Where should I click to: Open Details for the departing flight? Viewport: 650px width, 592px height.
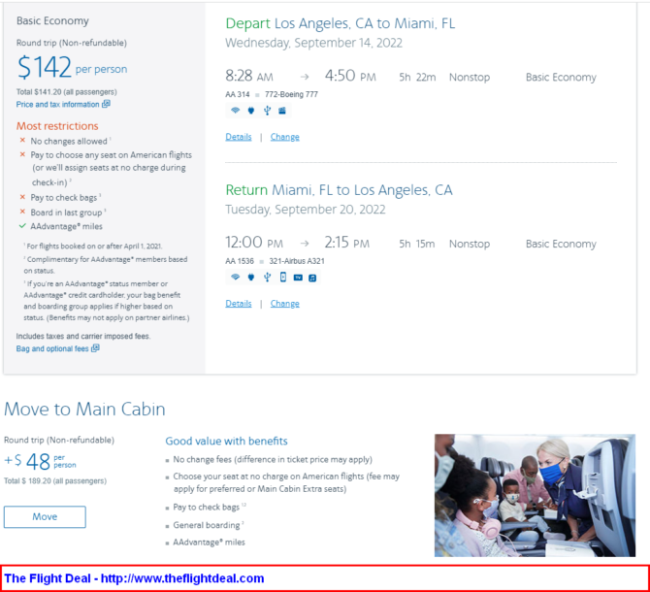(239, 137)
